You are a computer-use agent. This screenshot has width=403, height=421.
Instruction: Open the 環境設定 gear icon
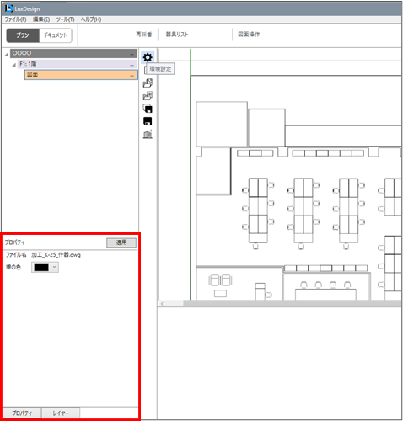(148, 57)
